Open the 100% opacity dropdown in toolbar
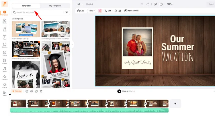 92,11
